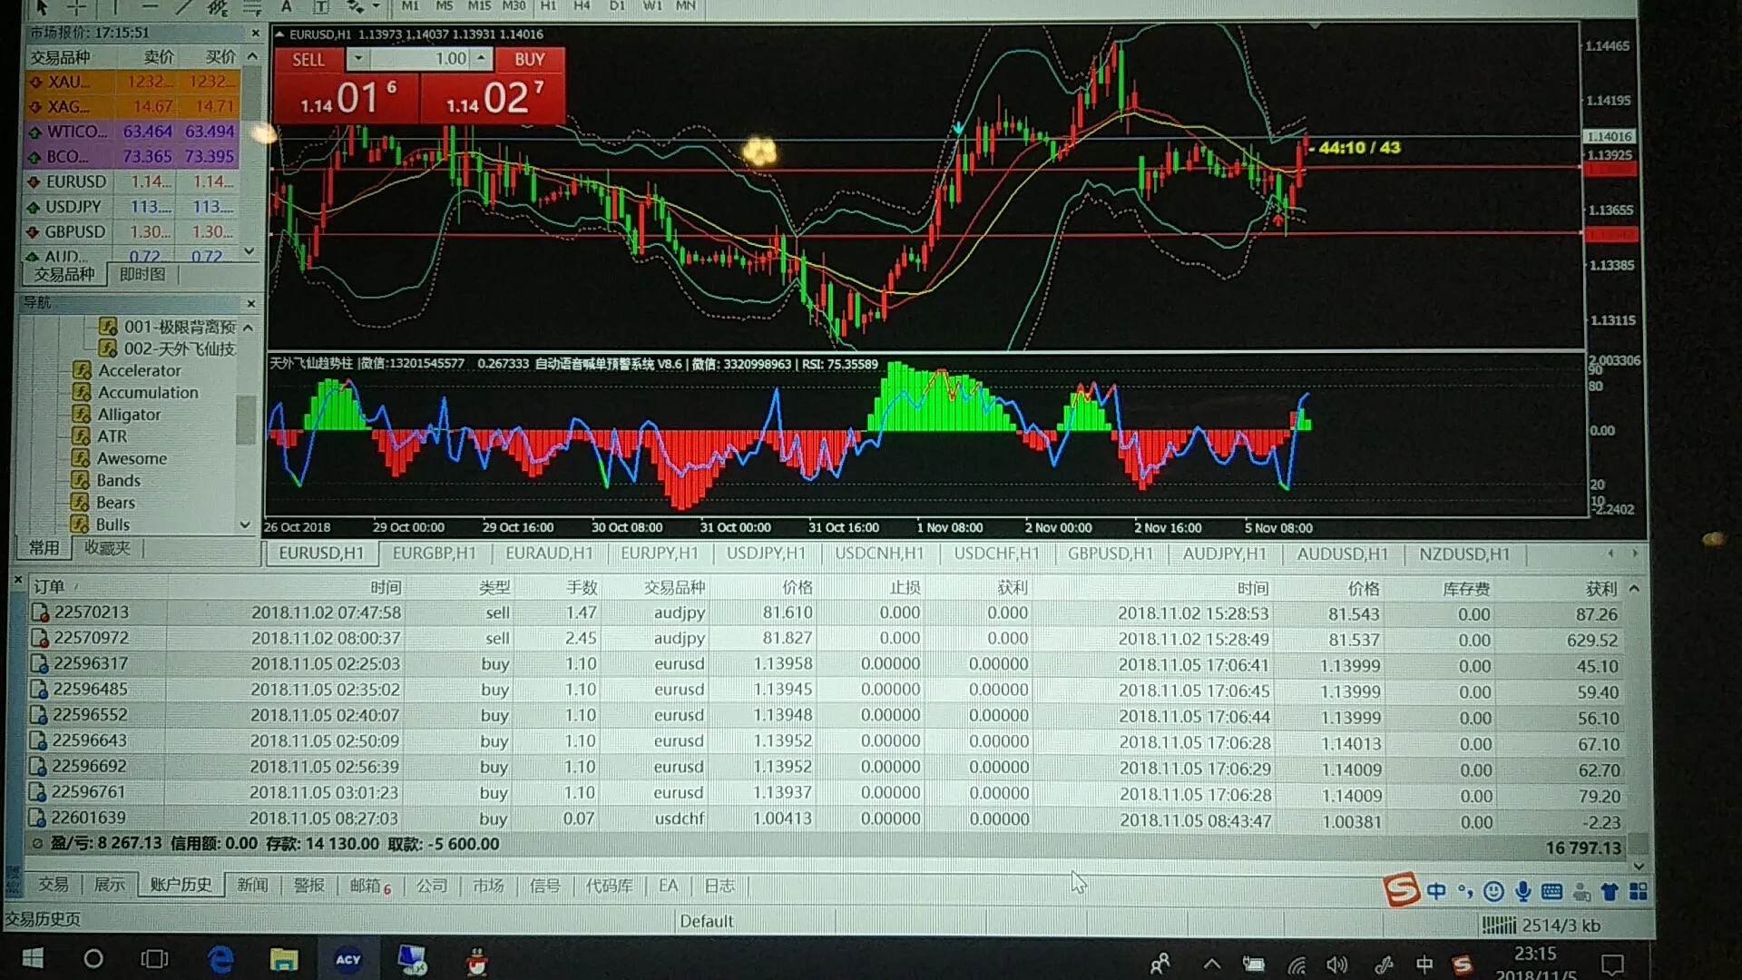Switch chart to H1 timeframe
Image resolution: width=1742 pixels, height=980 pixels.
[x=548, y=6]
